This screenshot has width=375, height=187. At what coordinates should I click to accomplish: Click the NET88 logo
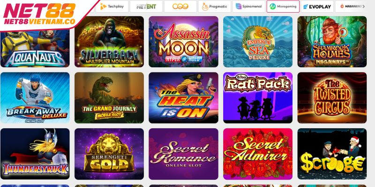point(40,14)
